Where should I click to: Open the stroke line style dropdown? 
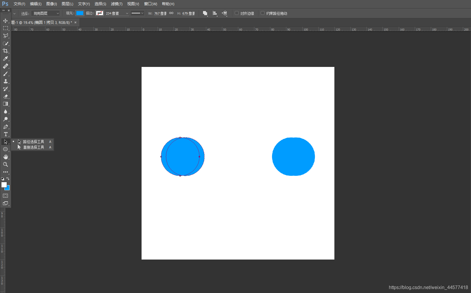pyautogui.click(x=137, y=13)
